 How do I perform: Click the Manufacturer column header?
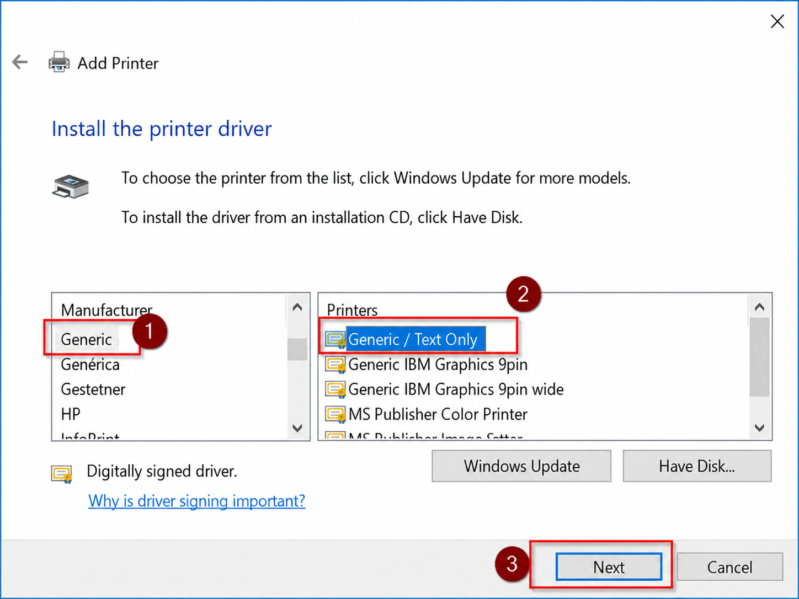coord(106,310)
